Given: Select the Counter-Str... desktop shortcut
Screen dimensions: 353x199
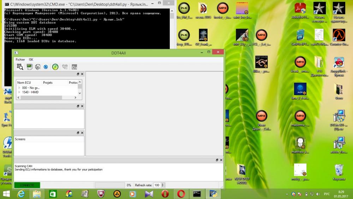Looking at the screenshot, I should [x=339, y=37].
